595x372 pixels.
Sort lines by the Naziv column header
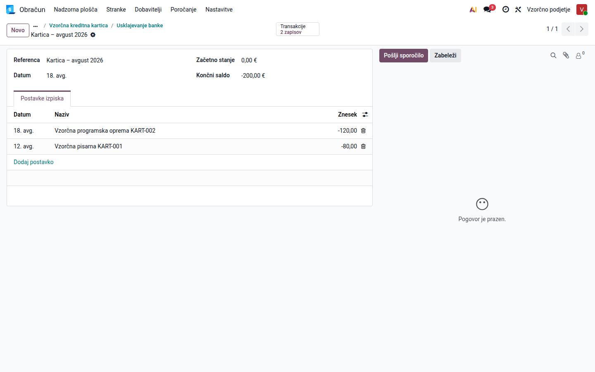pos(62,114)
